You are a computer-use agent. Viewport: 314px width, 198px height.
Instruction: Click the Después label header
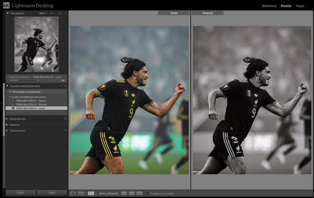(207, 13)
